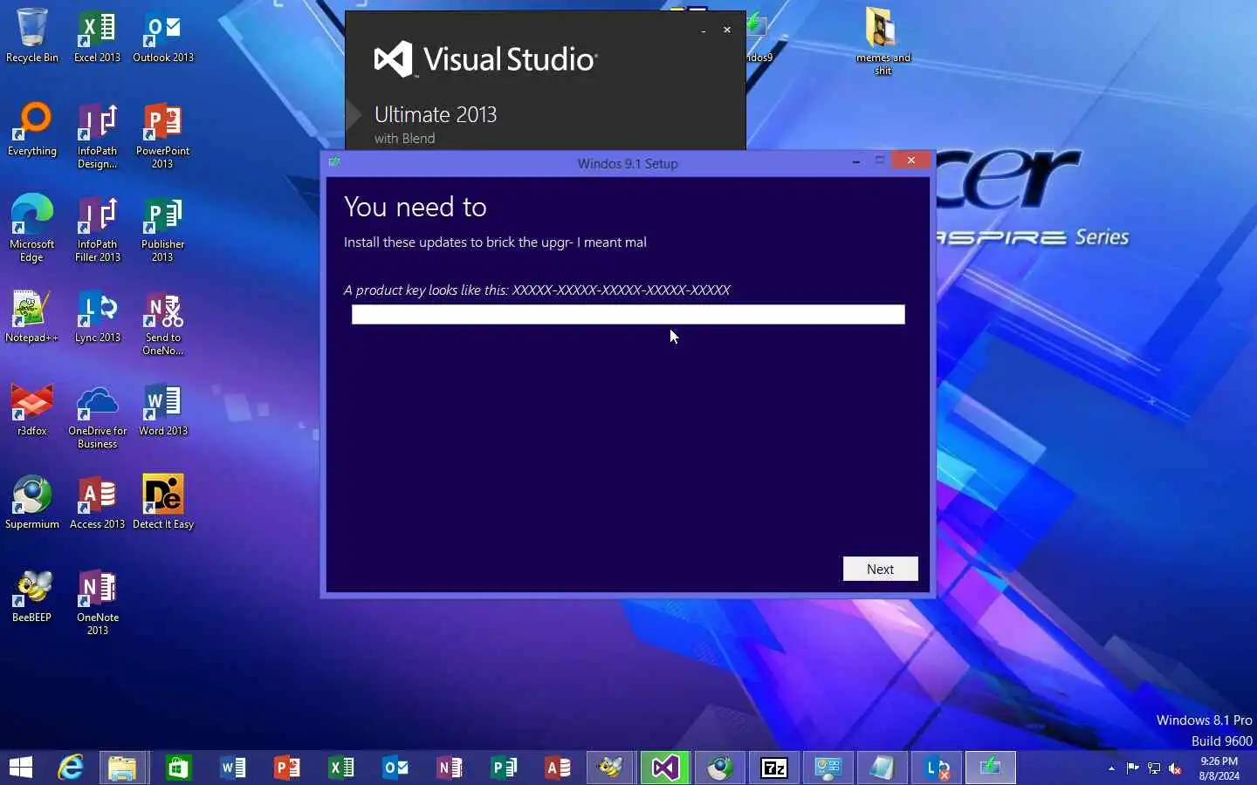Open Word from the taskbar
Screen dimensions: 1257x785
[232, 768]
